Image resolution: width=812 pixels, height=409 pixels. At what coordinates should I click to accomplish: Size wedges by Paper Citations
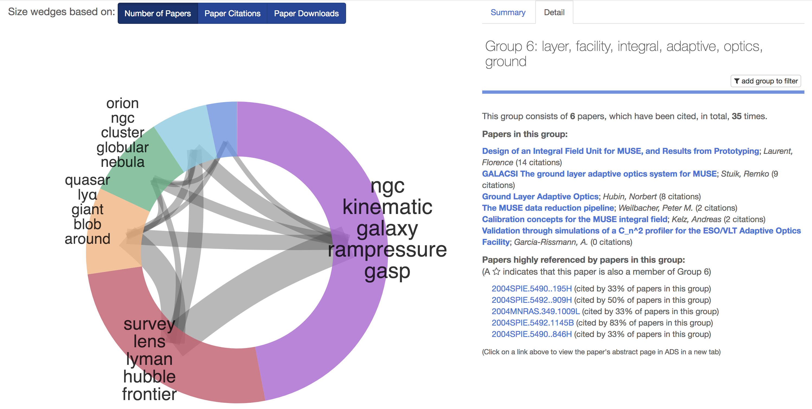pos(232,14)
